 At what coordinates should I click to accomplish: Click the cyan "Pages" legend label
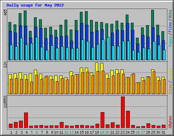point(170,41)
